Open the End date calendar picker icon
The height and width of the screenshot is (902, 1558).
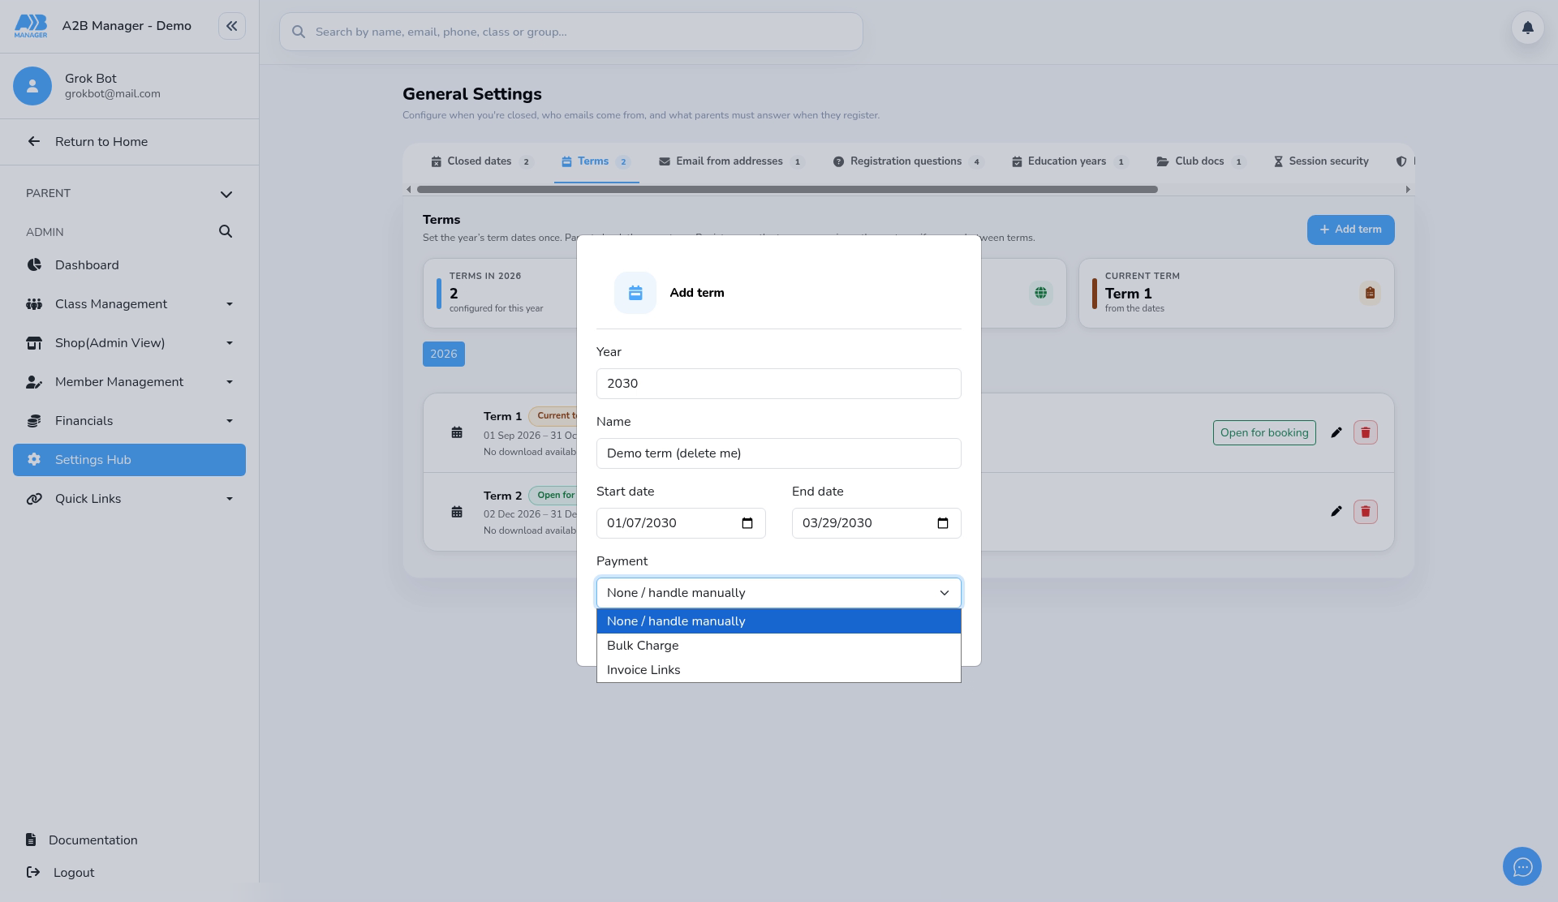click(x=943, y=523)
